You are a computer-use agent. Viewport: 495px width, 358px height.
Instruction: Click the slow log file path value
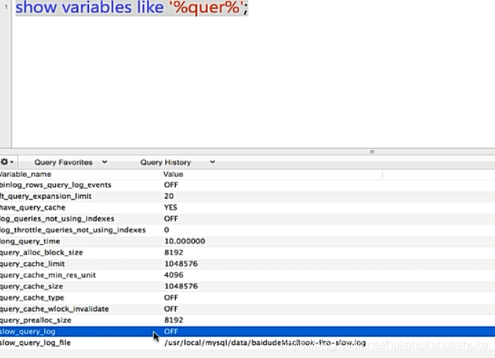tap(265, 343)
